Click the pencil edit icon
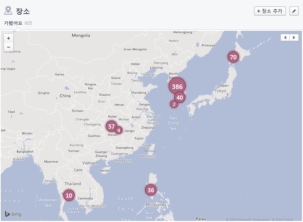 (294, 11)
